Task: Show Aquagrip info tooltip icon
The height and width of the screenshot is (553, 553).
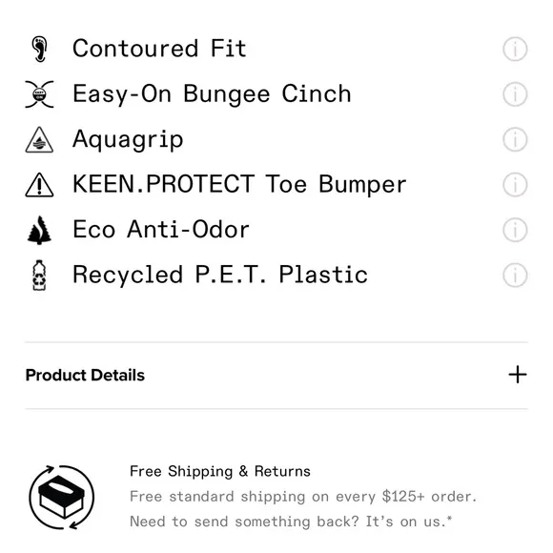Action: pyautogui.click(x=515, y=139)
